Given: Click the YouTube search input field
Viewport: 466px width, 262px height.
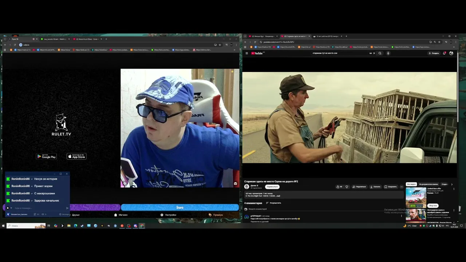Looking at the screenshot, I should (340, 53).
